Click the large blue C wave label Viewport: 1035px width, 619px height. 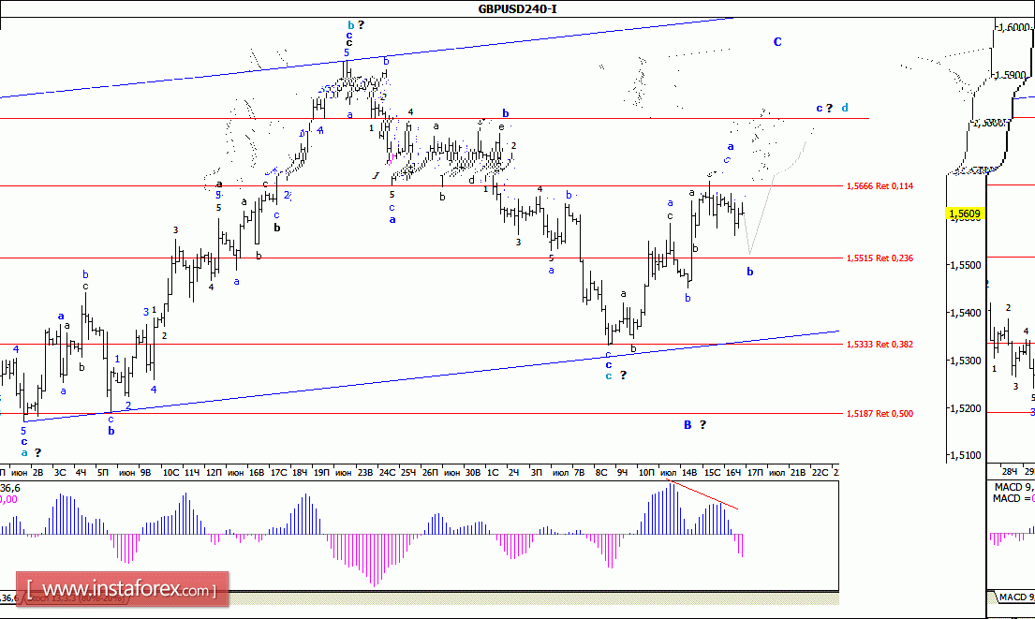[x=777, y=41]
